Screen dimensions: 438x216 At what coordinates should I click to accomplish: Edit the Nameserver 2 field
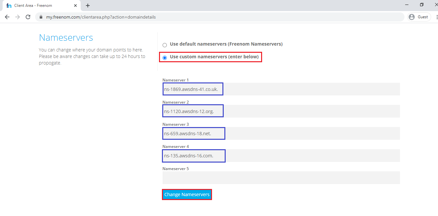[x=281, y=111]
